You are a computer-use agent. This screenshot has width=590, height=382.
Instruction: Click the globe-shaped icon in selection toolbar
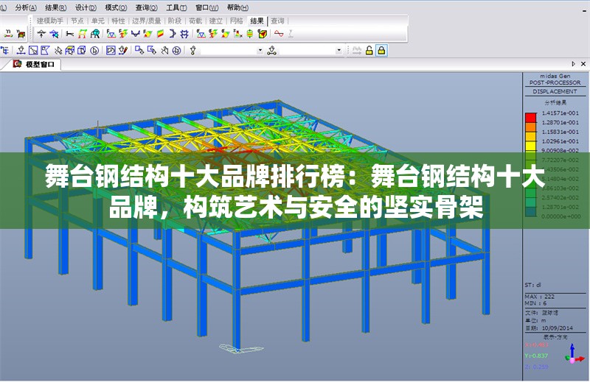click(176, 51)
